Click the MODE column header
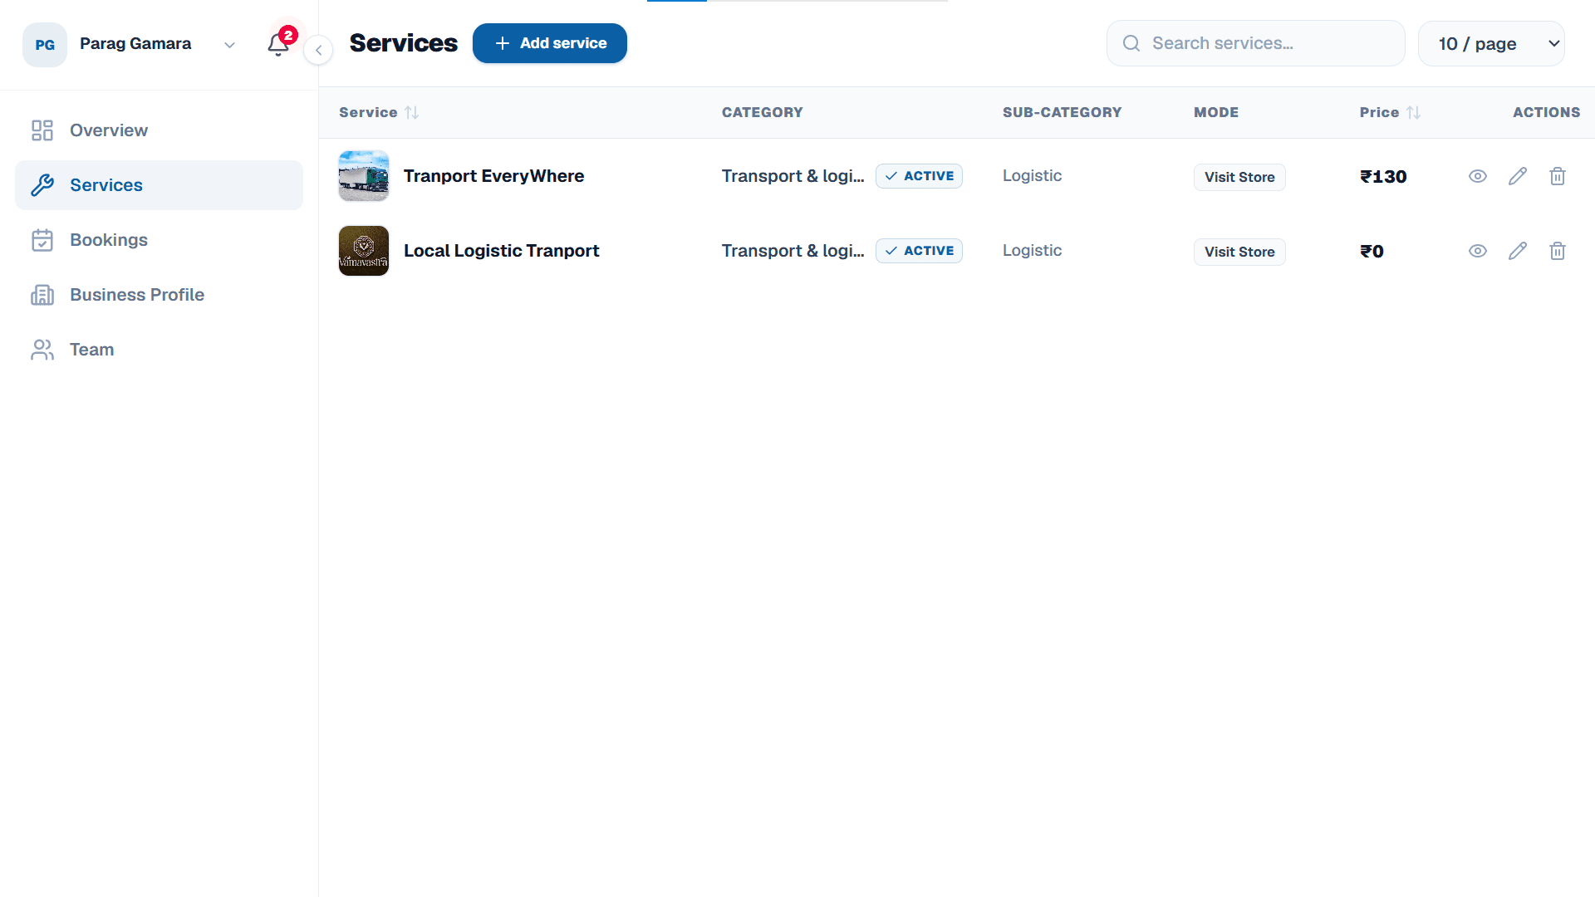Screen dimensions: 1595x897 [1216, 112]
